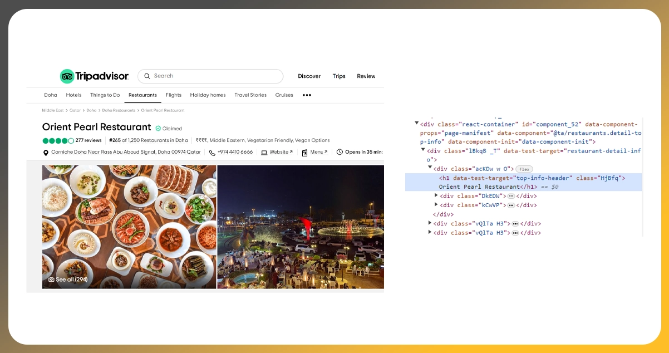Click the Doha Restaurants breadcrumb link
The image size is (669, 353).
(x=119, y=111)
